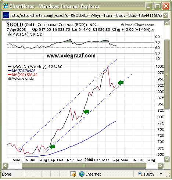Expand the zoom level dropdown arrow
Image resolution: width=172 pixels, height=180 pixels.
click(161, 174)
